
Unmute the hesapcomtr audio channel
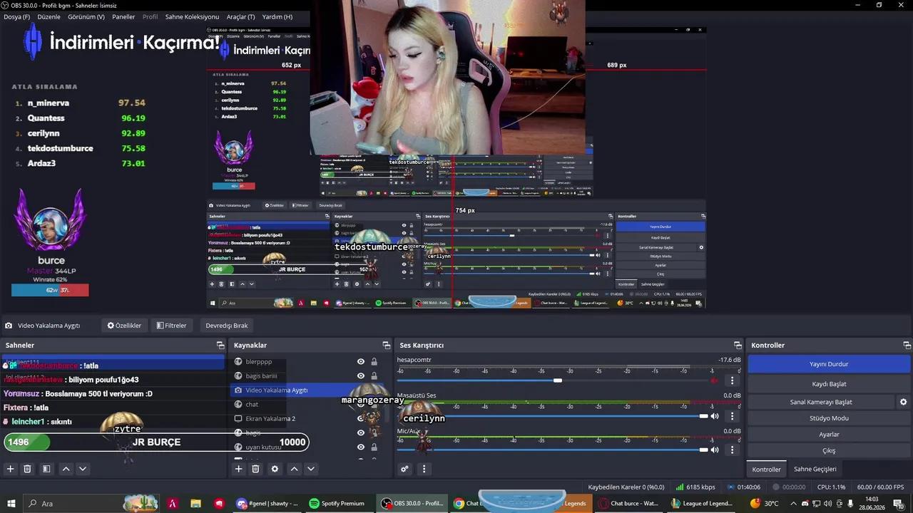coord(715,380)
